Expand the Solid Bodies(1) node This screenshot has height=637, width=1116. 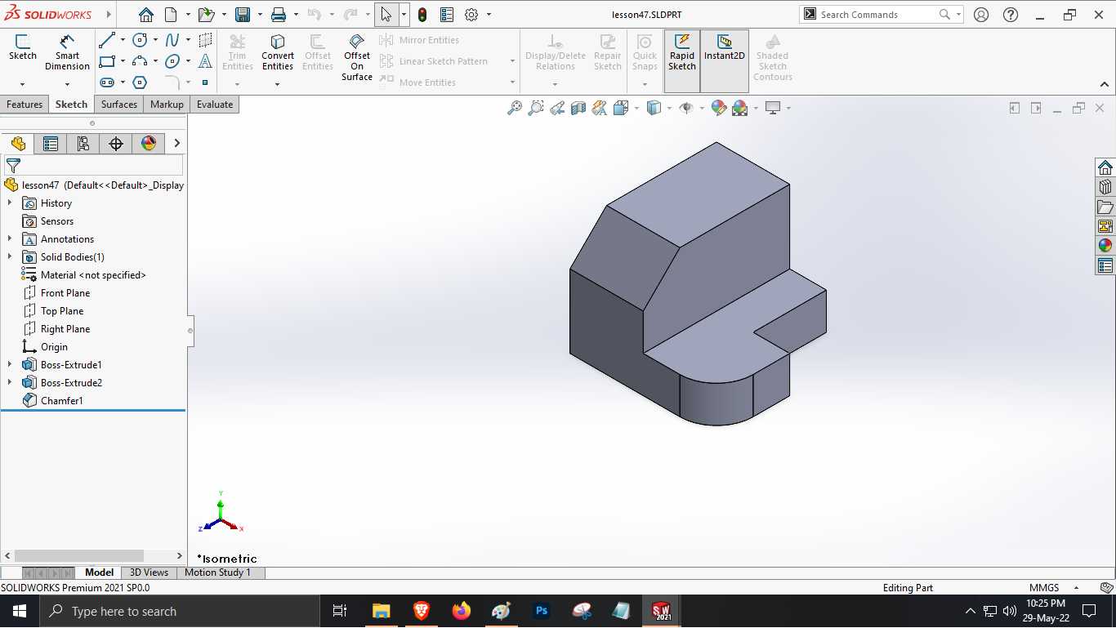click(10, 257)
